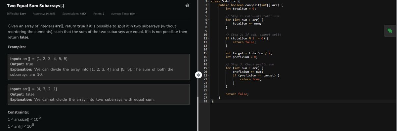
Task: Click the Step 2: If odd, cannot split comment
Action: coord(253,35)
